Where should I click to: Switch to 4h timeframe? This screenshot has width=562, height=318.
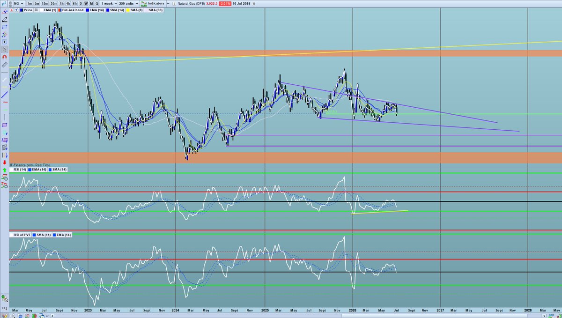pyautogui.click(x=68, y=4)
